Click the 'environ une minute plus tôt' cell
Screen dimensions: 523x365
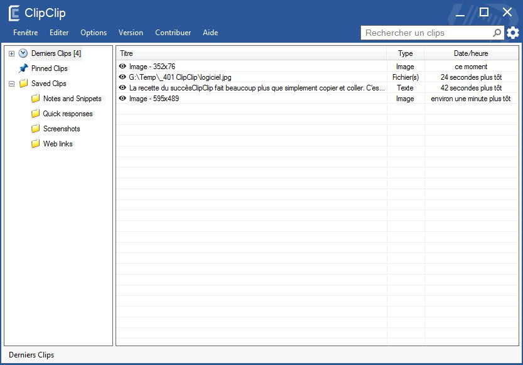[471, 99]
